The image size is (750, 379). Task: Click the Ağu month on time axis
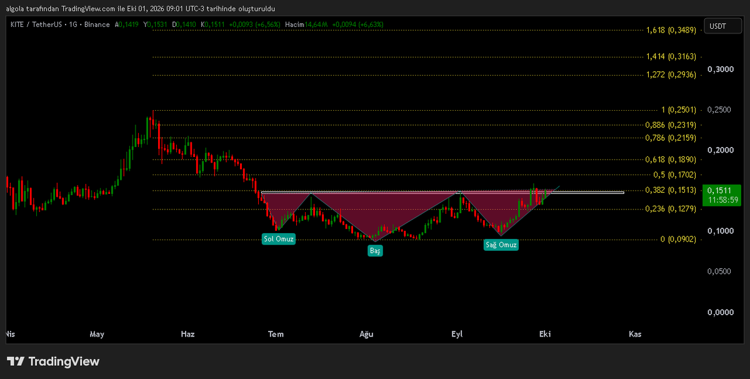[x=366, y=334]
